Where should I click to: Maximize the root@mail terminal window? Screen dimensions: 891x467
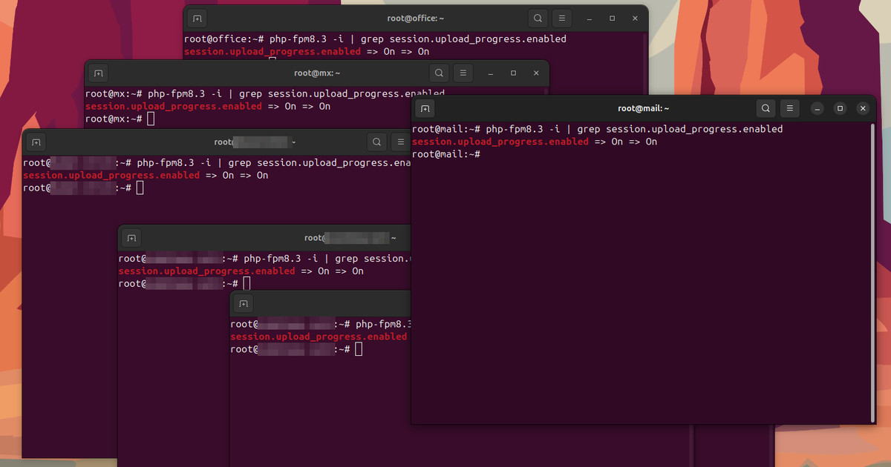[x=840, y=108]
